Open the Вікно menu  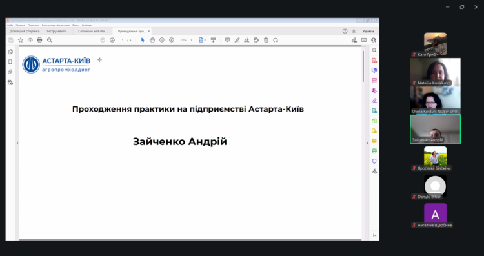[76, 25]
